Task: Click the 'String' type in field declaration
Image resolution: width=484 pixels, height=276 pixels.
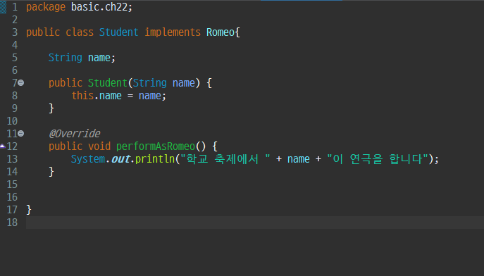Action: [66, 57]
